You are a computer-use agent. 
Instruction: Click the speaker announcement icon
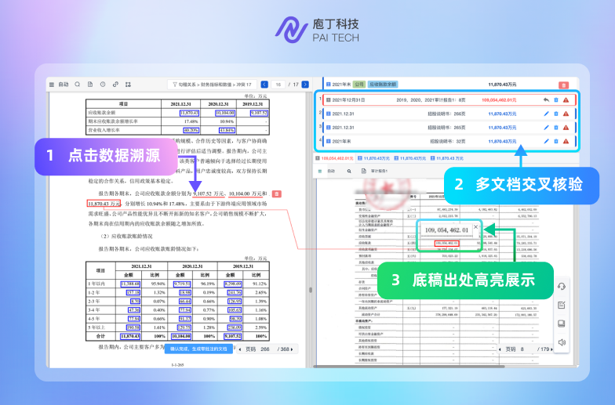click(562, 342)
